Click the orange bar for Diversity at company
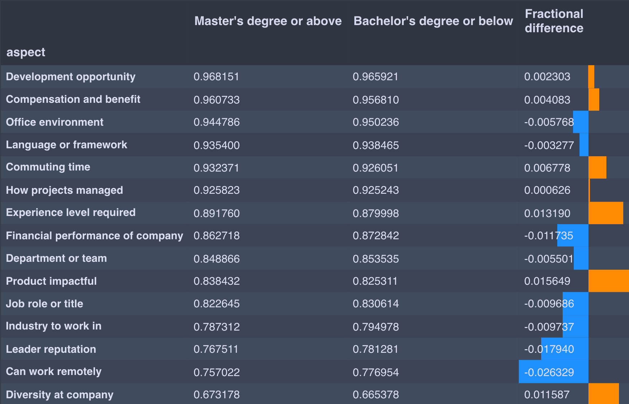The height and width of the screenshot is (404, 629). [604, 394]
